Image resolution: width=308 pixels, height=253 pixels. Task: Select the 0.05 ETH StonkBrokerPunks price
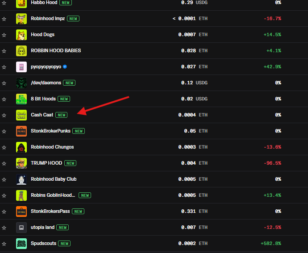coord(196,131)
